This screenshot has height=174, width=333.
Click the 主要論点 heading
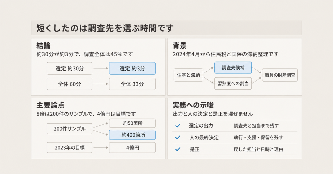(x=50, y=105)
